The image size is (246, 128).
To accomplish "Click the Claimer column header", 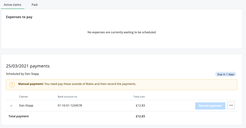I will (23, 97).
